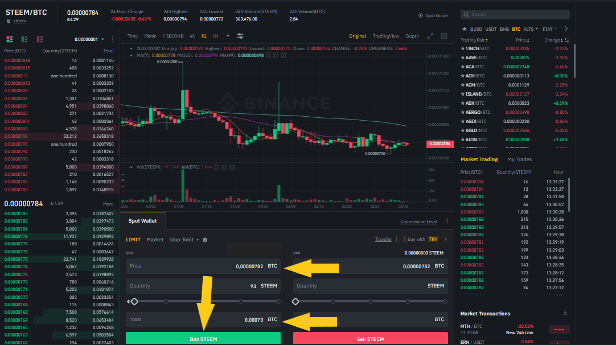Favorite the AGLD/BTC pair star

(x=463, y=130)
